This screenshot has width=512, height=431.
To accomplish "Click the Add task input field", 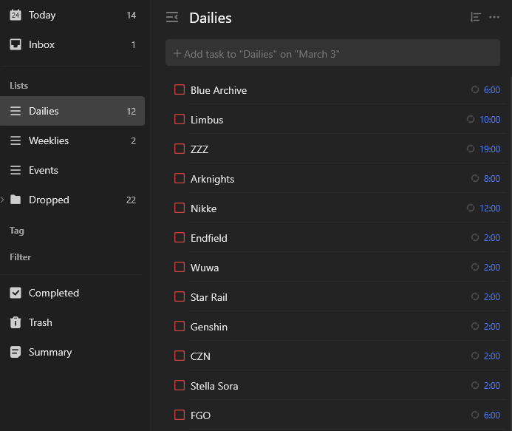I will tap(332, 52).
